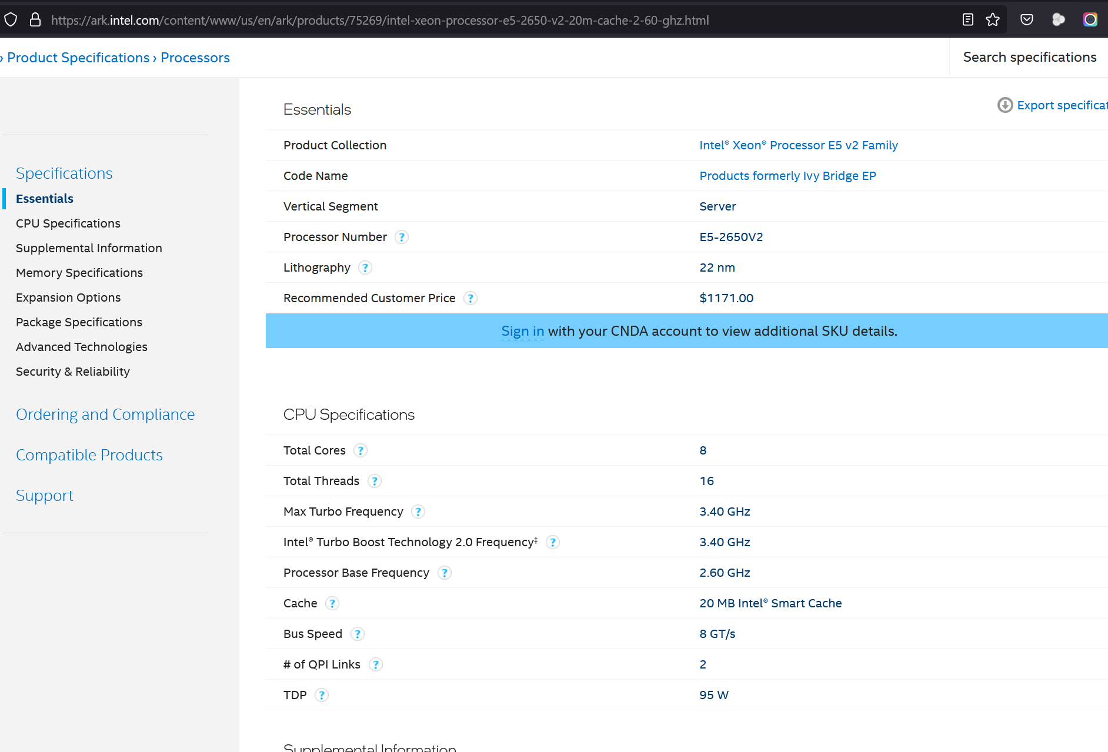
Task: Bookmark this page with the star icon
Action: click(x=993, y=20)
